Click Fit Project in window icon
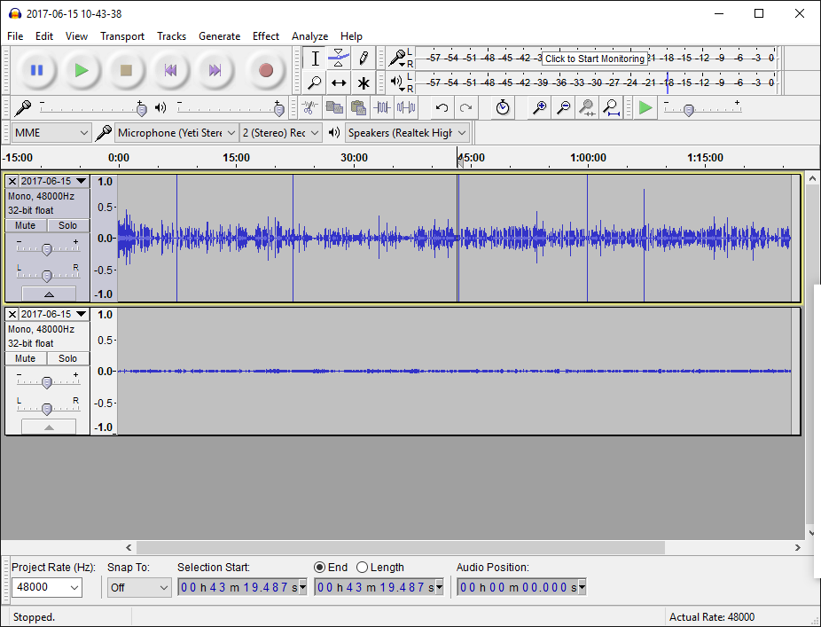 [611, 108]
